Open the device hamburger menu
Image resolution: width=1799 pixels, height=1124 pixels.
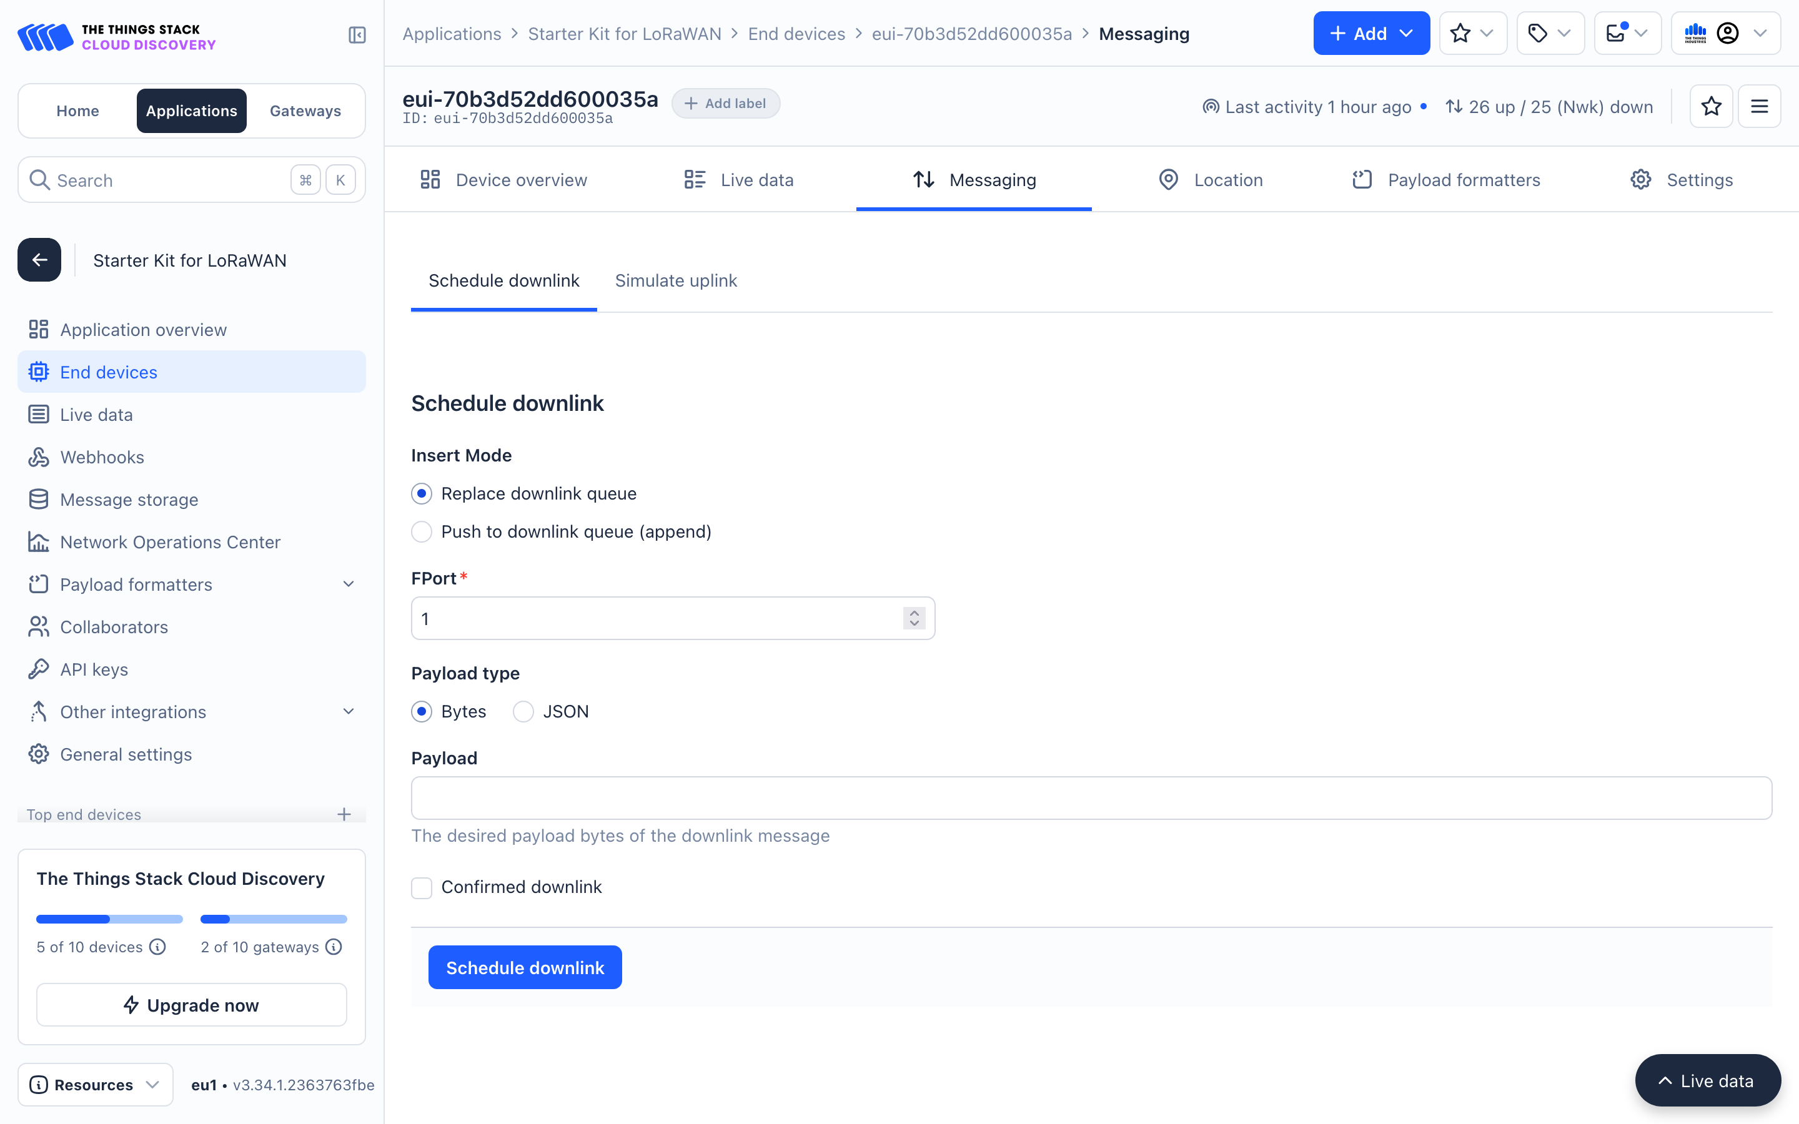pos(1759,106)
